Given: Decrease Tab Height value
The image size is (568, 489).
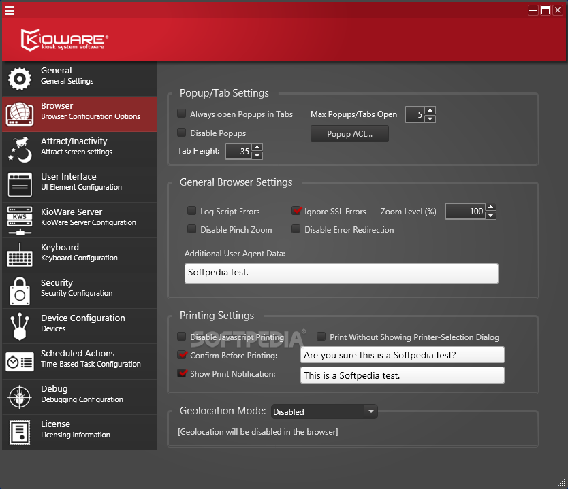Looking at the screenshot, I should (x=257, y=156).
